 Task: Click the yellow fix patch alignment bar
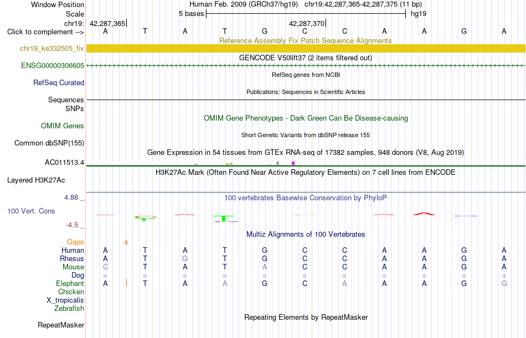[x=306, y=48]
